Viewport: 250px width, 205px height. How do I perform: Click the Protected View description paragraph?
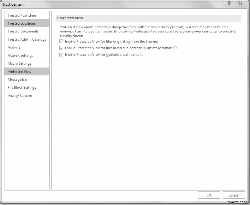(147, 31)
